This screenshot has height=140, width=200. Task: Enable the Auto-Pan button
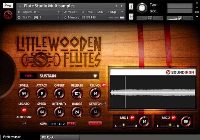(x=24, y=123)
